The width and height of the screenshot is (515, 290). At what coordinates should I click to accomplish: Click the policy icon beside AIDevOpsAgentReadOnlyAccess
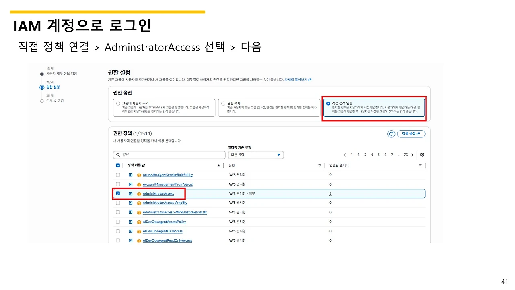coord(139,240)
